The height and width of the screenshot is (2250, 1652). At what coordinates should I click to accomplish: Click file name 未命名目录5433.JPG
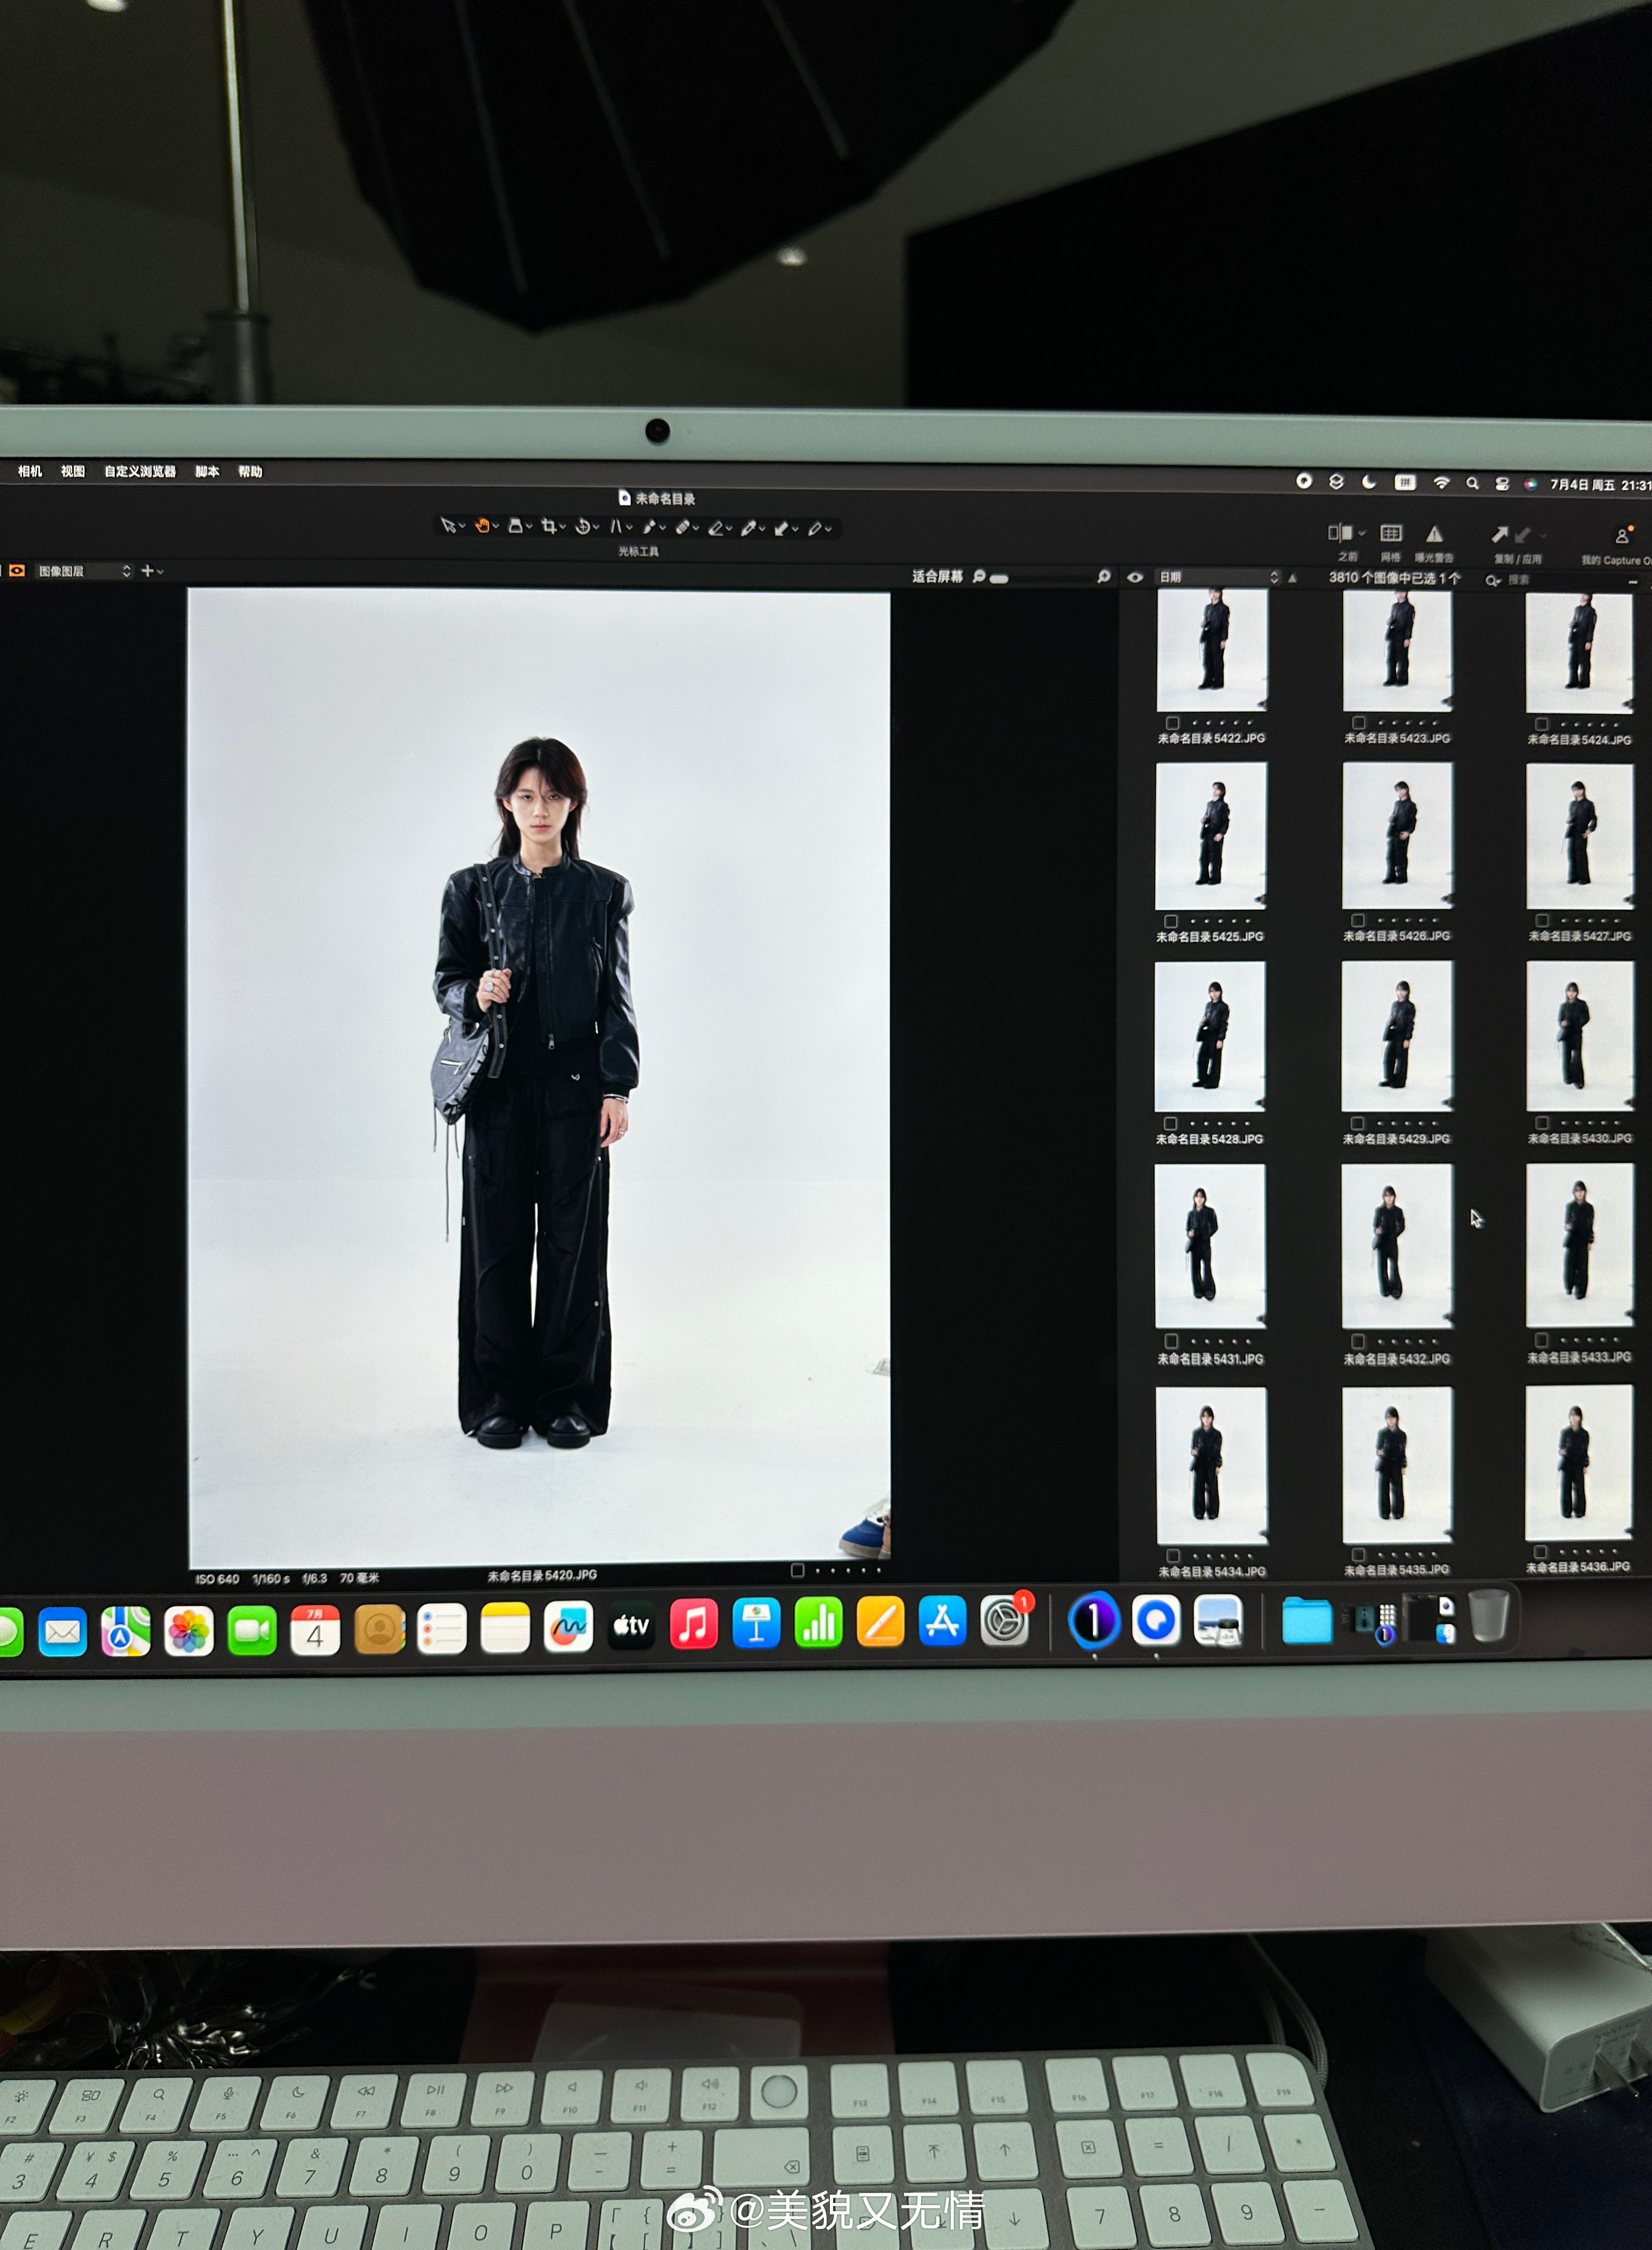pos(1579,1357)
